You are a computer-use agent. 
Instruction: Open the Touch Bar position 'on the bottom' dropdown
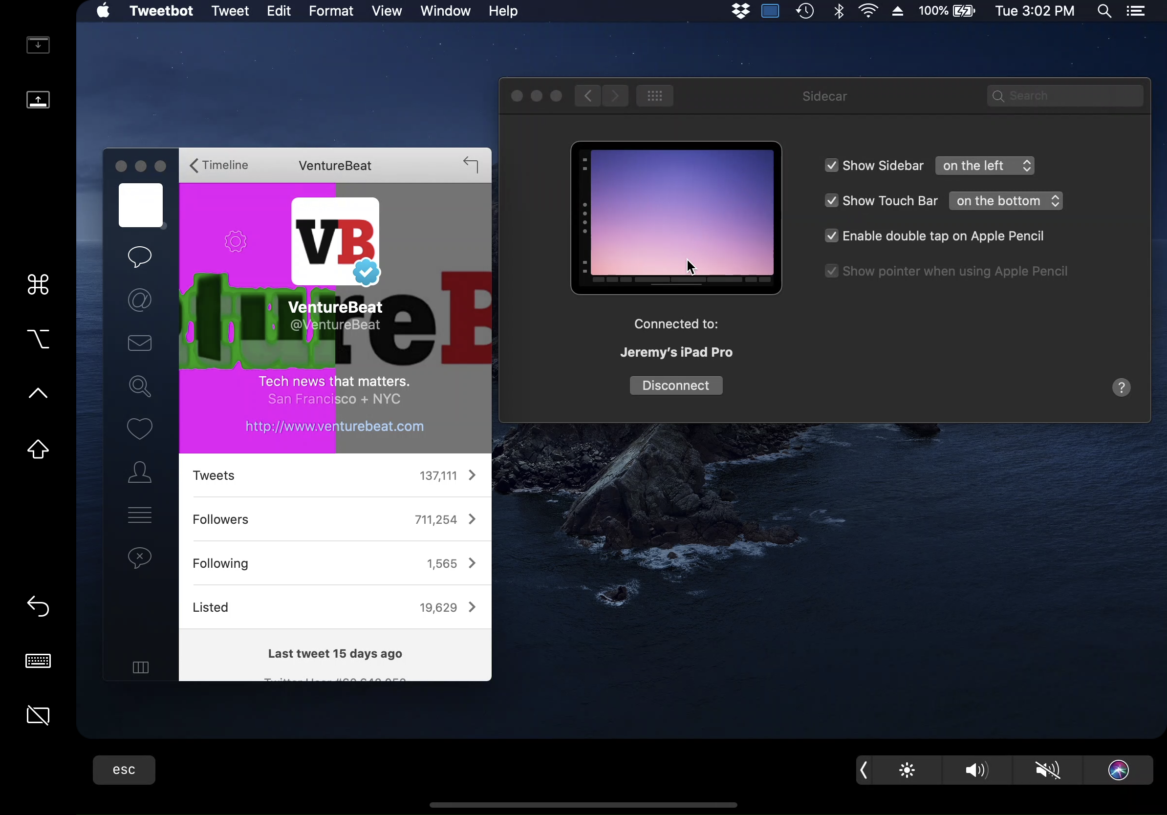coord(1005,201)
